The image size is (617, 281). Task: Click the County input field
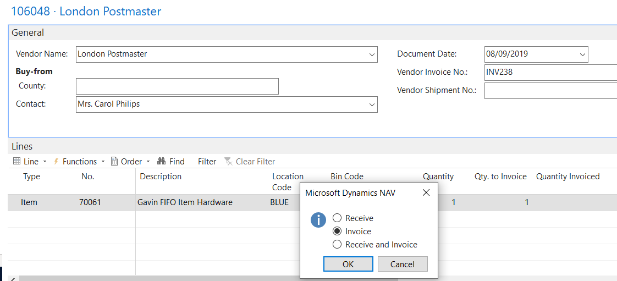(177, 86)
